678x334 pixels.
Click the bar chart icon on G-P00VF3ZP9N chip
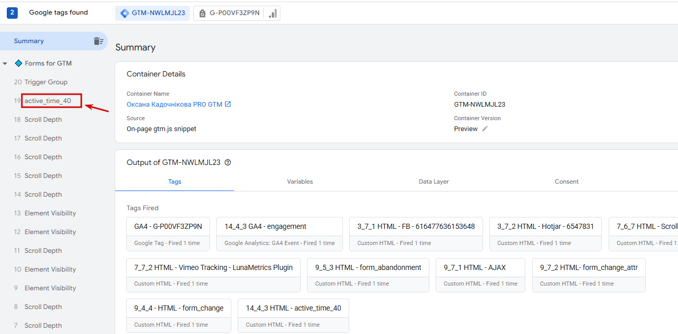tap(273, 14)
